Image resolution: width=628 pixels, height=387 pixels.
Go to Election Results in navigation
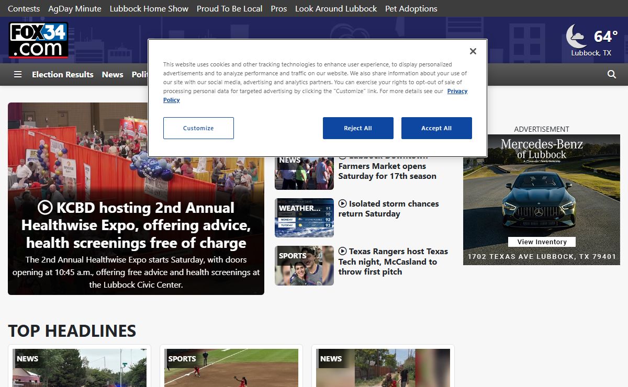tap(63, 74)
